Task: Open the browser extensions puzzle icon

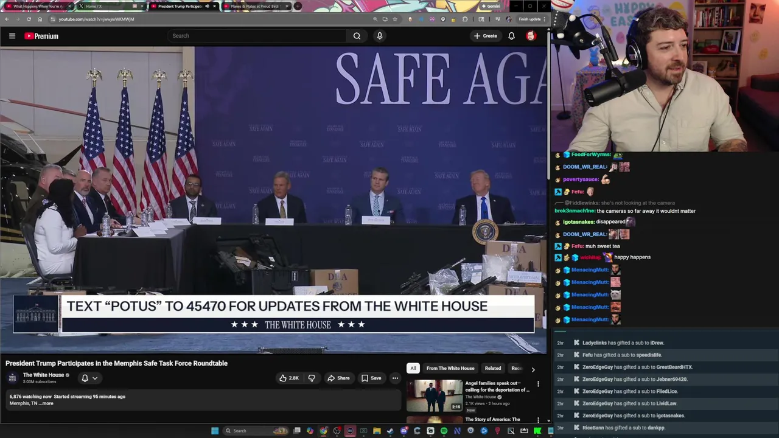Action: 465,19
